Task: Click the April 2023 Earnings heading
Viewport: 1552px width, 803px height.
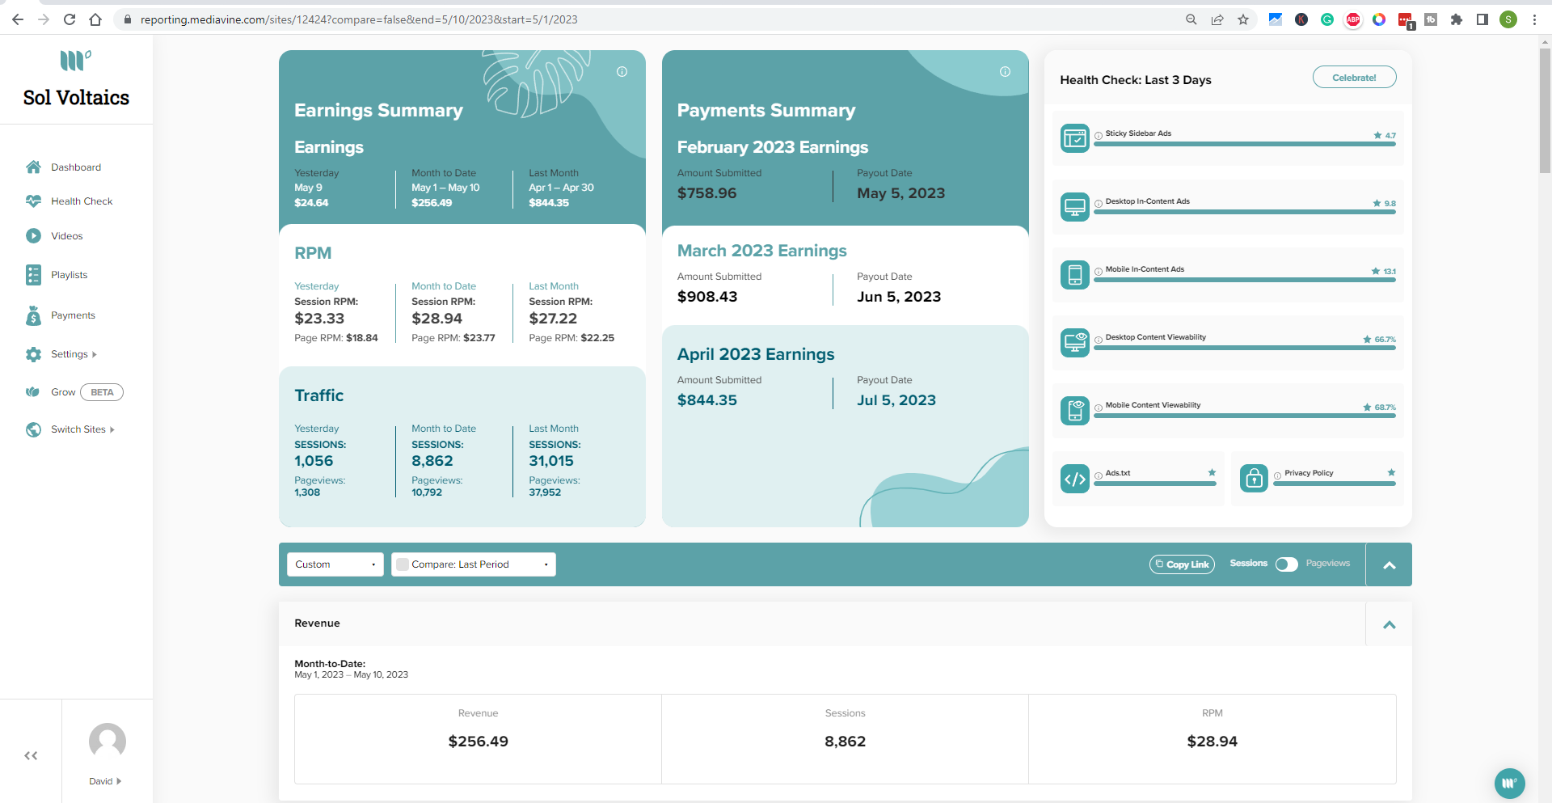Action: [x=756, y=354]
